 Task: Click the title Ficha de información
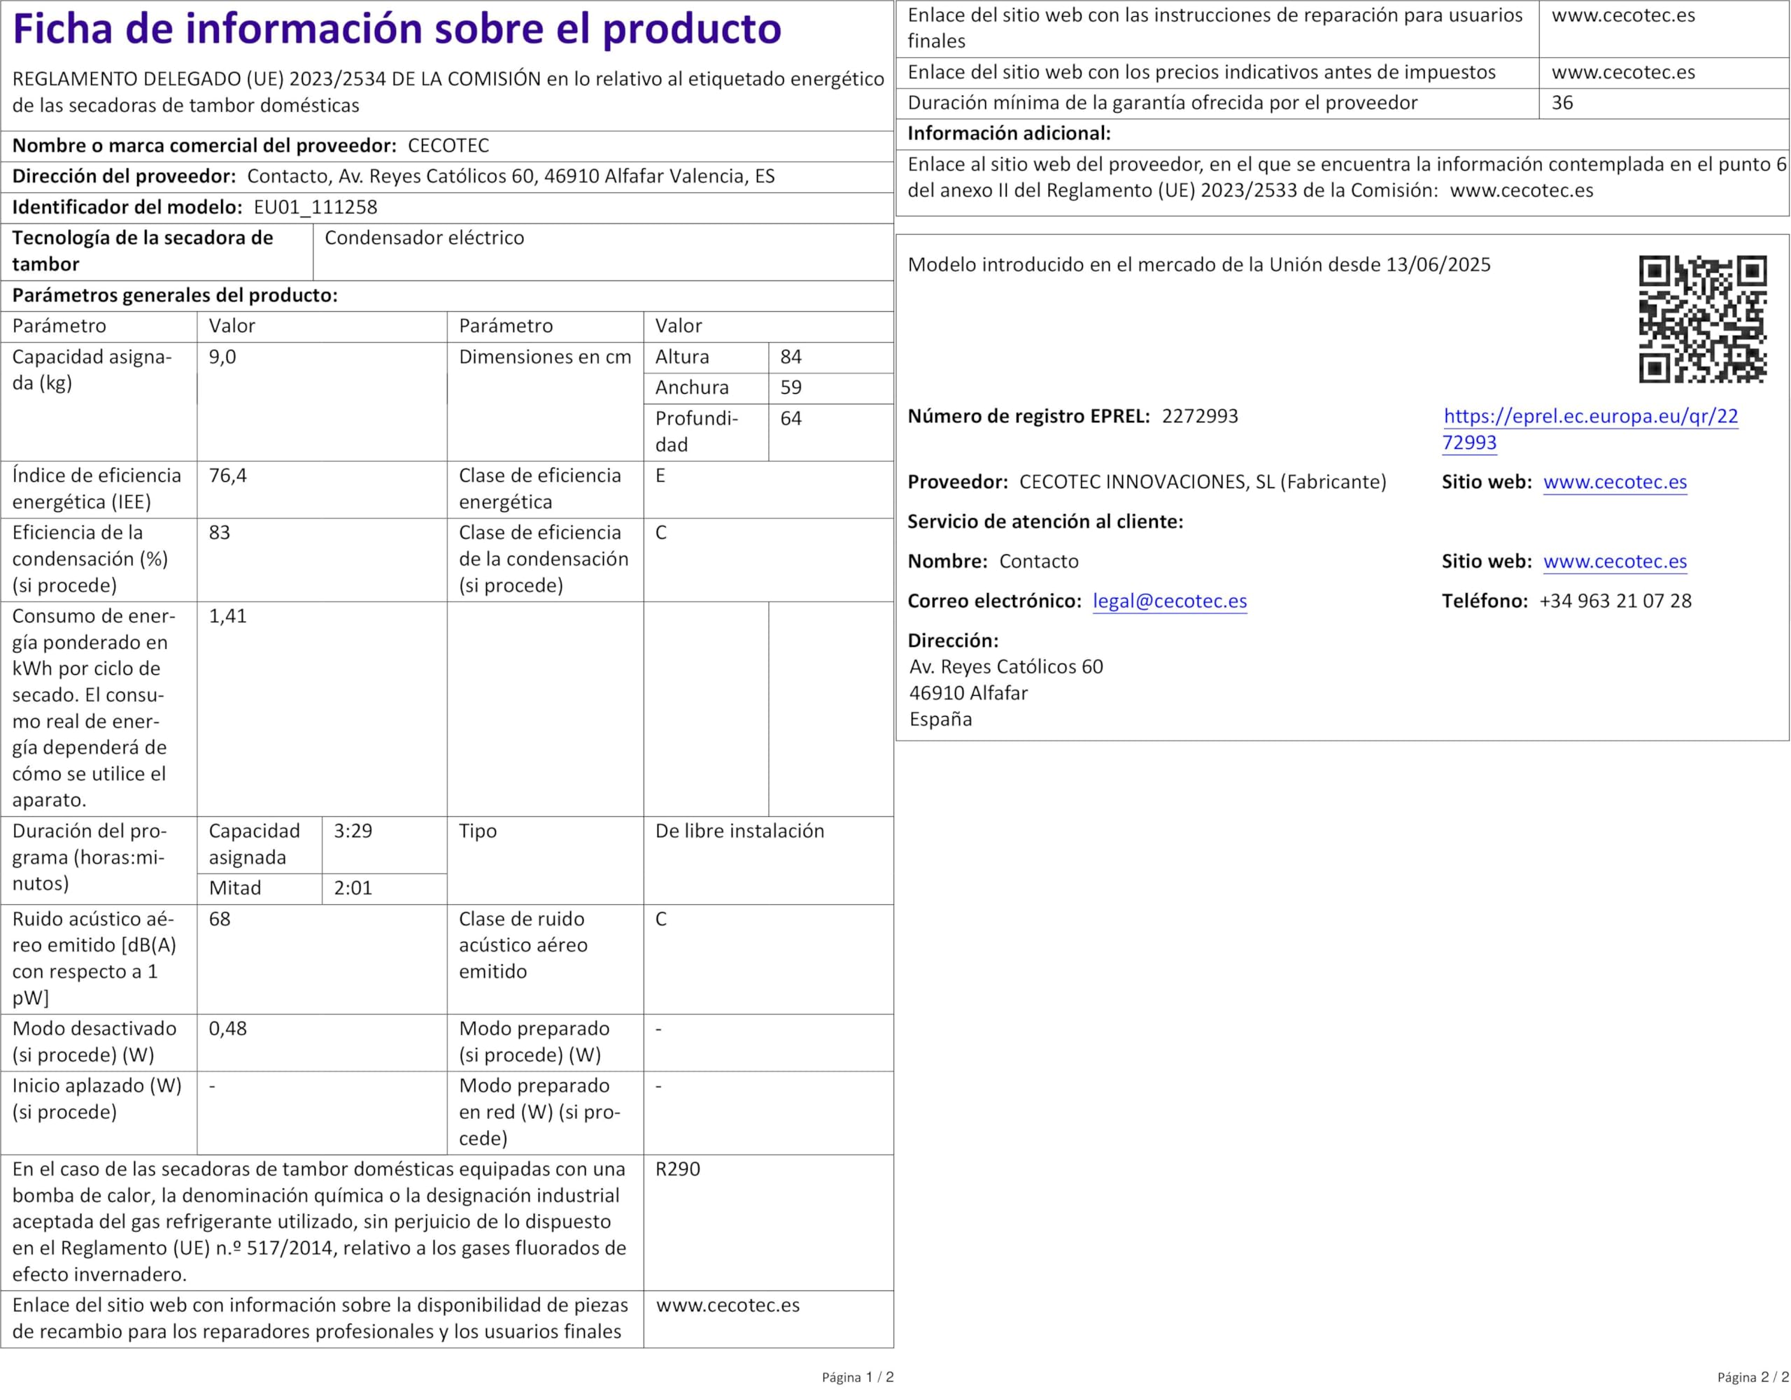397,29
